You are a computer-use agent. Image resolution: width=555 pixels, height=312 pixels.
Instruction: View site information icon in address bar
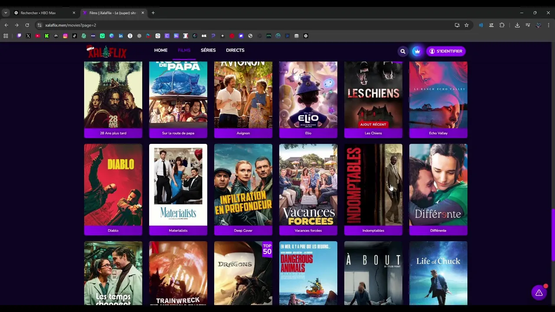coord(39,25)
